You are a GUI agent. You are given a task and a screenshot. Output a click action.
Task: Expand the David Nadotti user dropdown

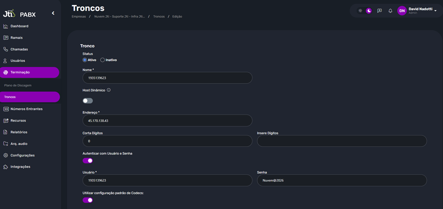(435, 10)
